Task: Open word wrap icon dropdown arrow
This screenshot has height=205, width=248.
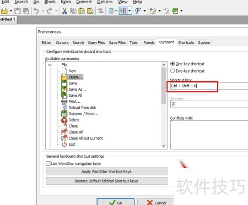Action: (x=130, y=11)
